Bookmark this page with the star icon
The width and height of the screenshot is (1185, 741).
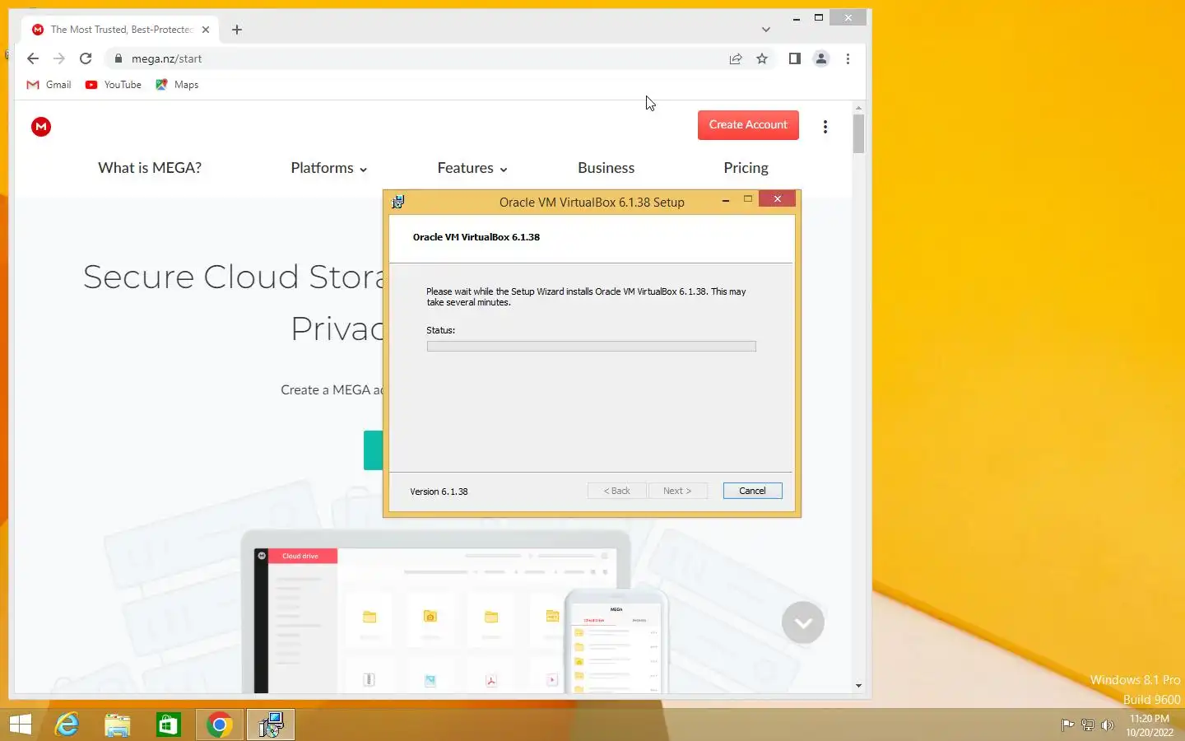pos(762,58)
